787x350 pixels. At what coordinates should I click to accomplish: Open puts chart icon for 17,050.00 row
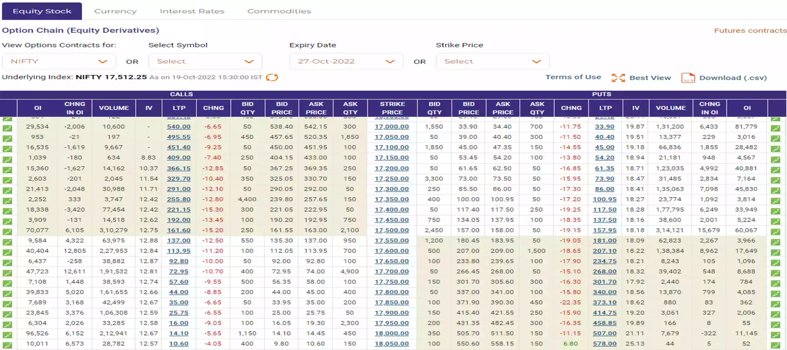(776, 138)
